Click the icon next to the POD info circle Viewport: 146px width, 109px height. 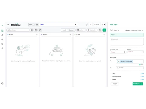[37, 24]
